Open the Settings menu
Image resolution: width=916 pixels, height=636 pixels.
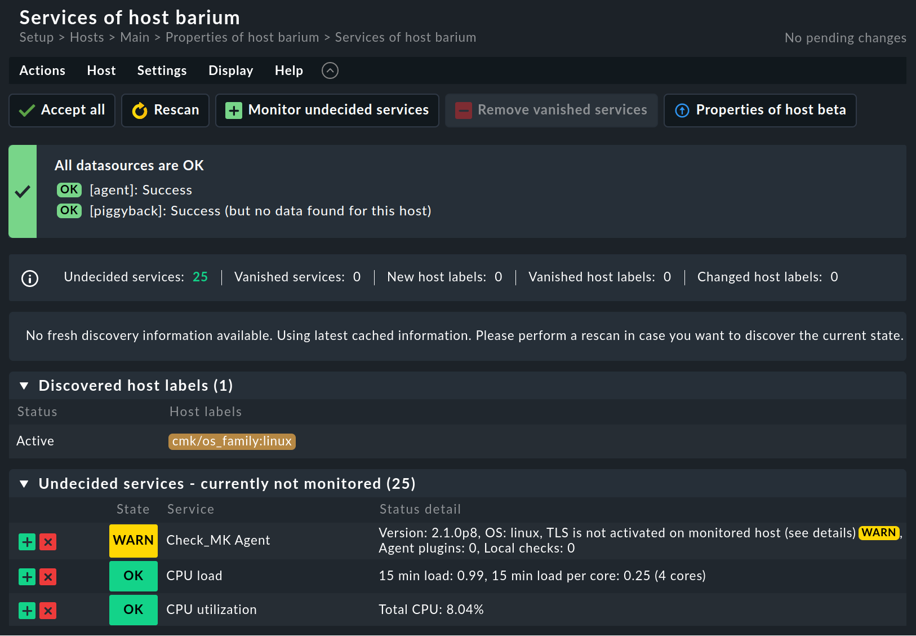[162, 70]
